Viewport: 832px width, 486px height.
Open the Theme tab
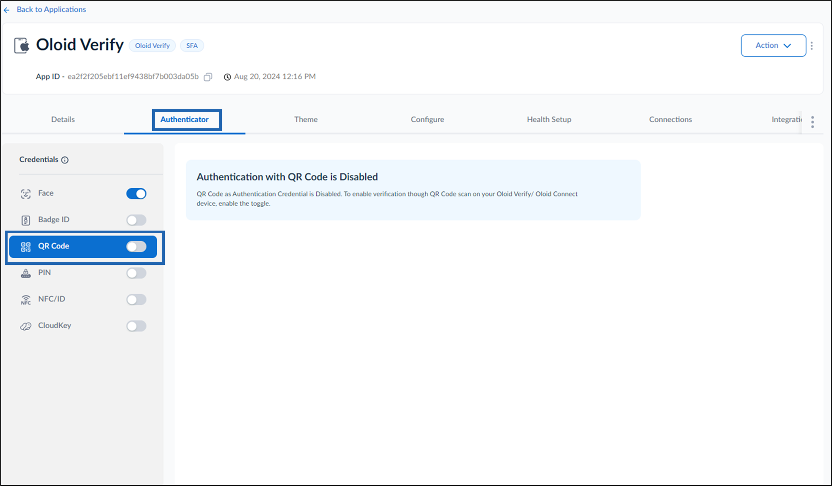pos(306,119)
